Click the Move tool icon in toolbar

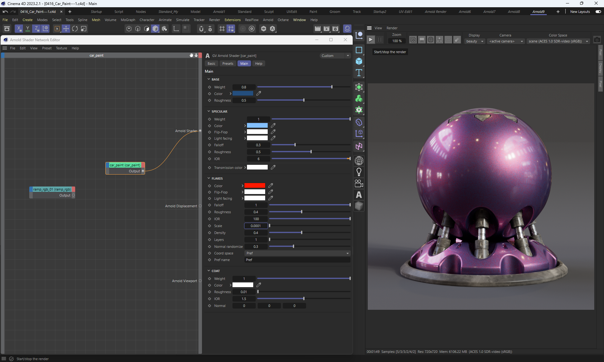point(66,29)
